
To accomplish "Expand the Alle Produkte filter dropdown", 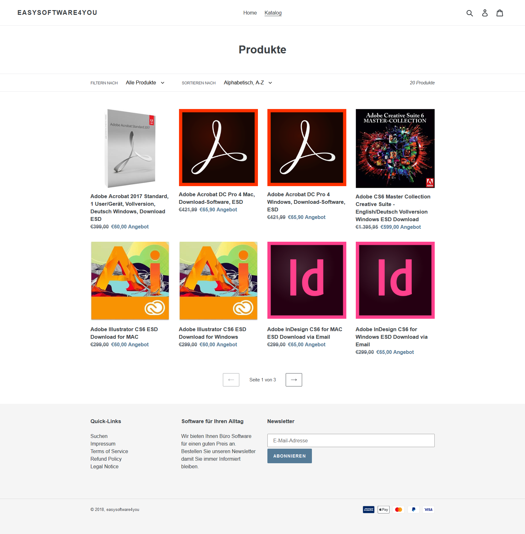I will click(145, 83).
